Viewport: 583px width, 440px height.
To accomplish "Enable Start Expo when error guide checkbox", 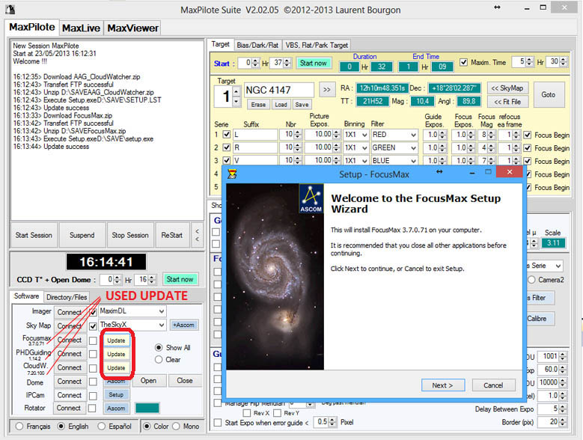I will coord(218,423).
